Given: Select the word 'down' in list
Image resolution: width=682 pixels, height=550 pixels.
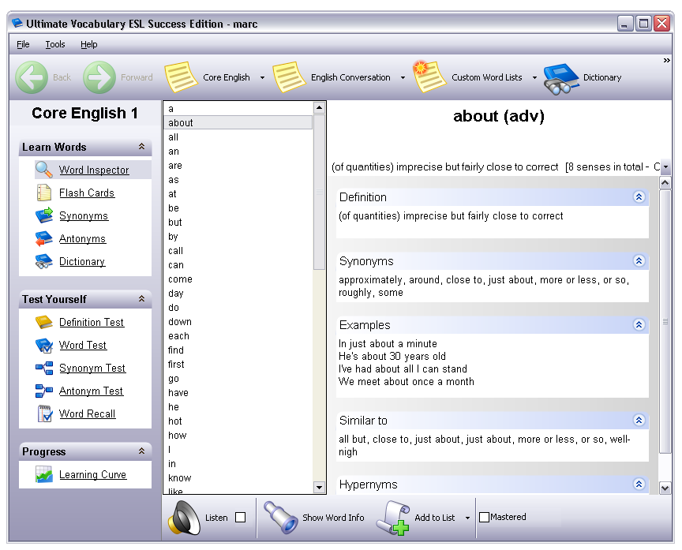Looking at the screenshot, I should pos(238,322).
